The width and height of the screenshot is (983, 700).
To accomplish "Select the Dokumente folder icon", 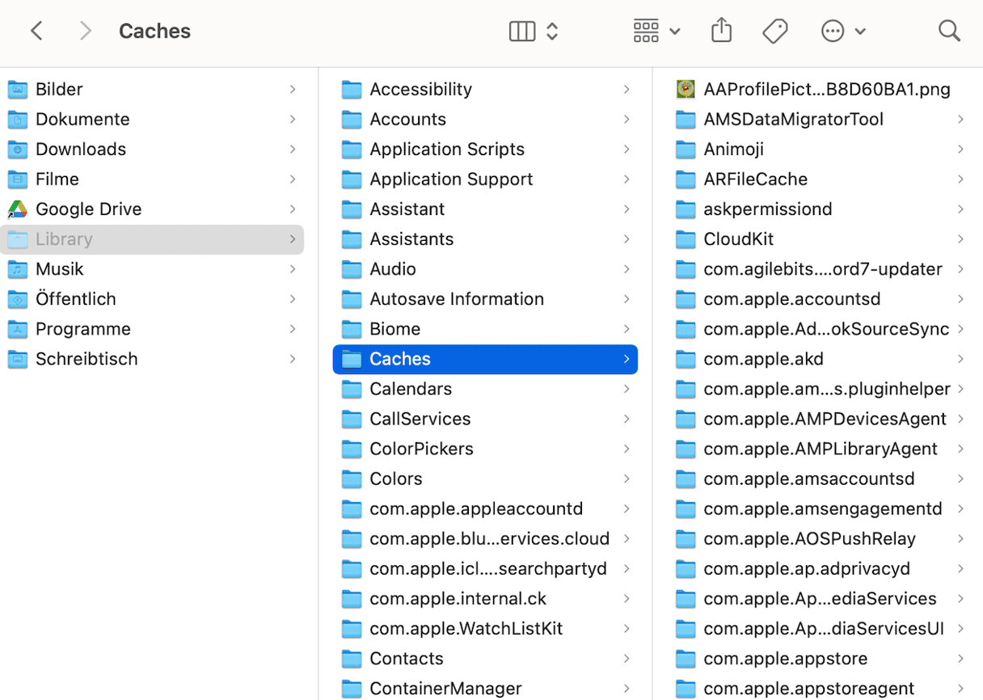I will pyautogui.click(x=18, y=120).
